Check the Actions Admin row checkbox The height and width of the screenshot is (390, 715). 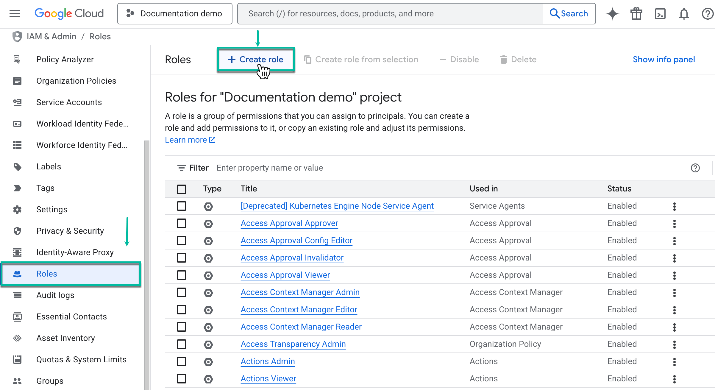point(182,361)
